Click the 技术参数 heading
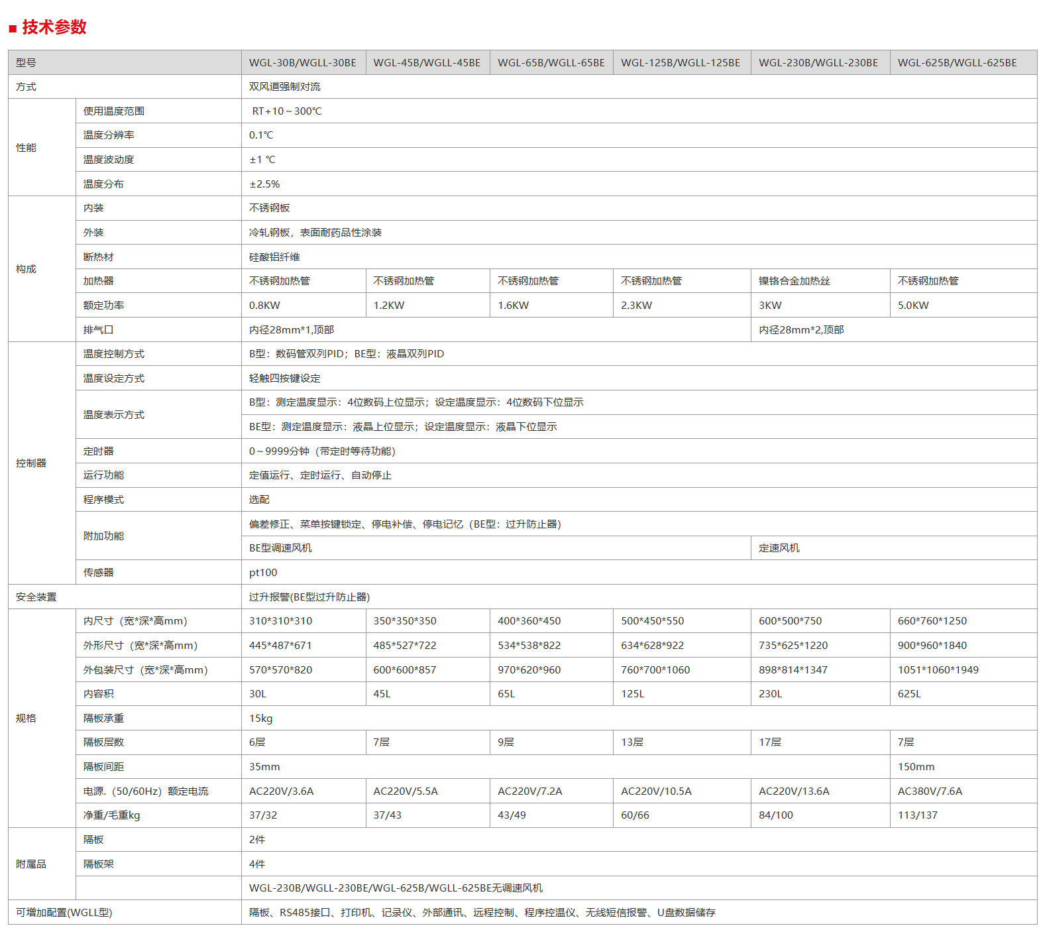1041x928 pixels. [54, 27]
